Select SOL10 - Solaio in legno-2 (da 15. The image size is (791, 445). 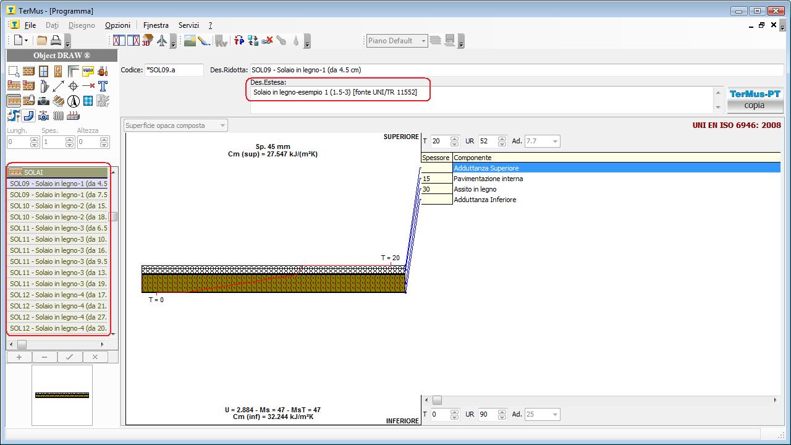click(58, 206)
